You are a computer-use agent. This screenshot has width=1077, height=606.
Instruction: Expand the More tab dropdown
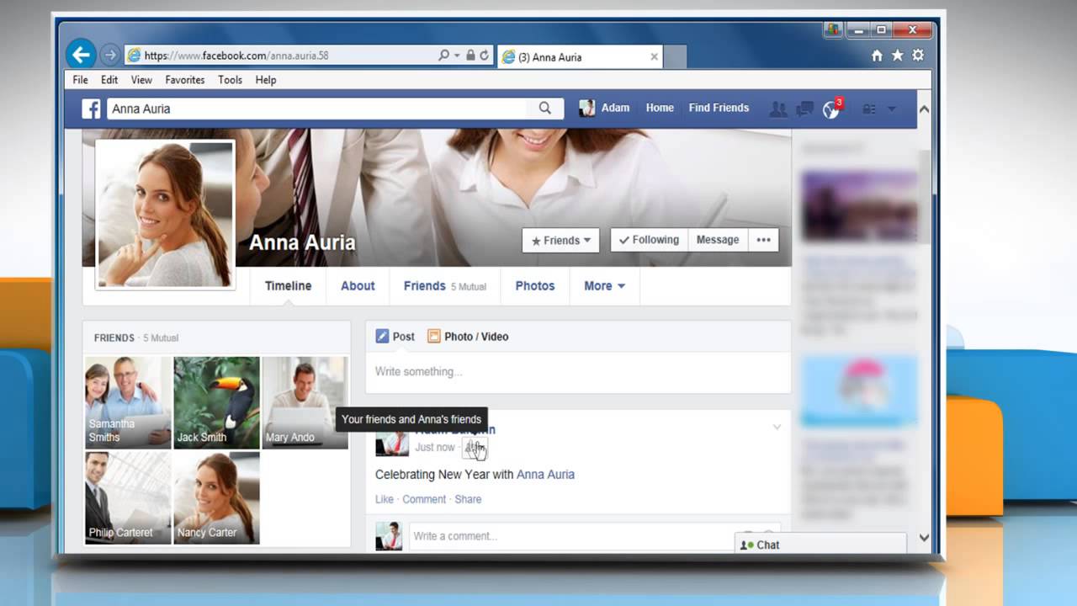click(x=604, y=286)
